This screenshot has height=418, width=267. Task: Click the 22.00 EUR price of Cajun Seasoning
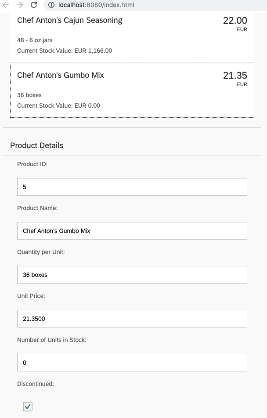tap(235, 21)
